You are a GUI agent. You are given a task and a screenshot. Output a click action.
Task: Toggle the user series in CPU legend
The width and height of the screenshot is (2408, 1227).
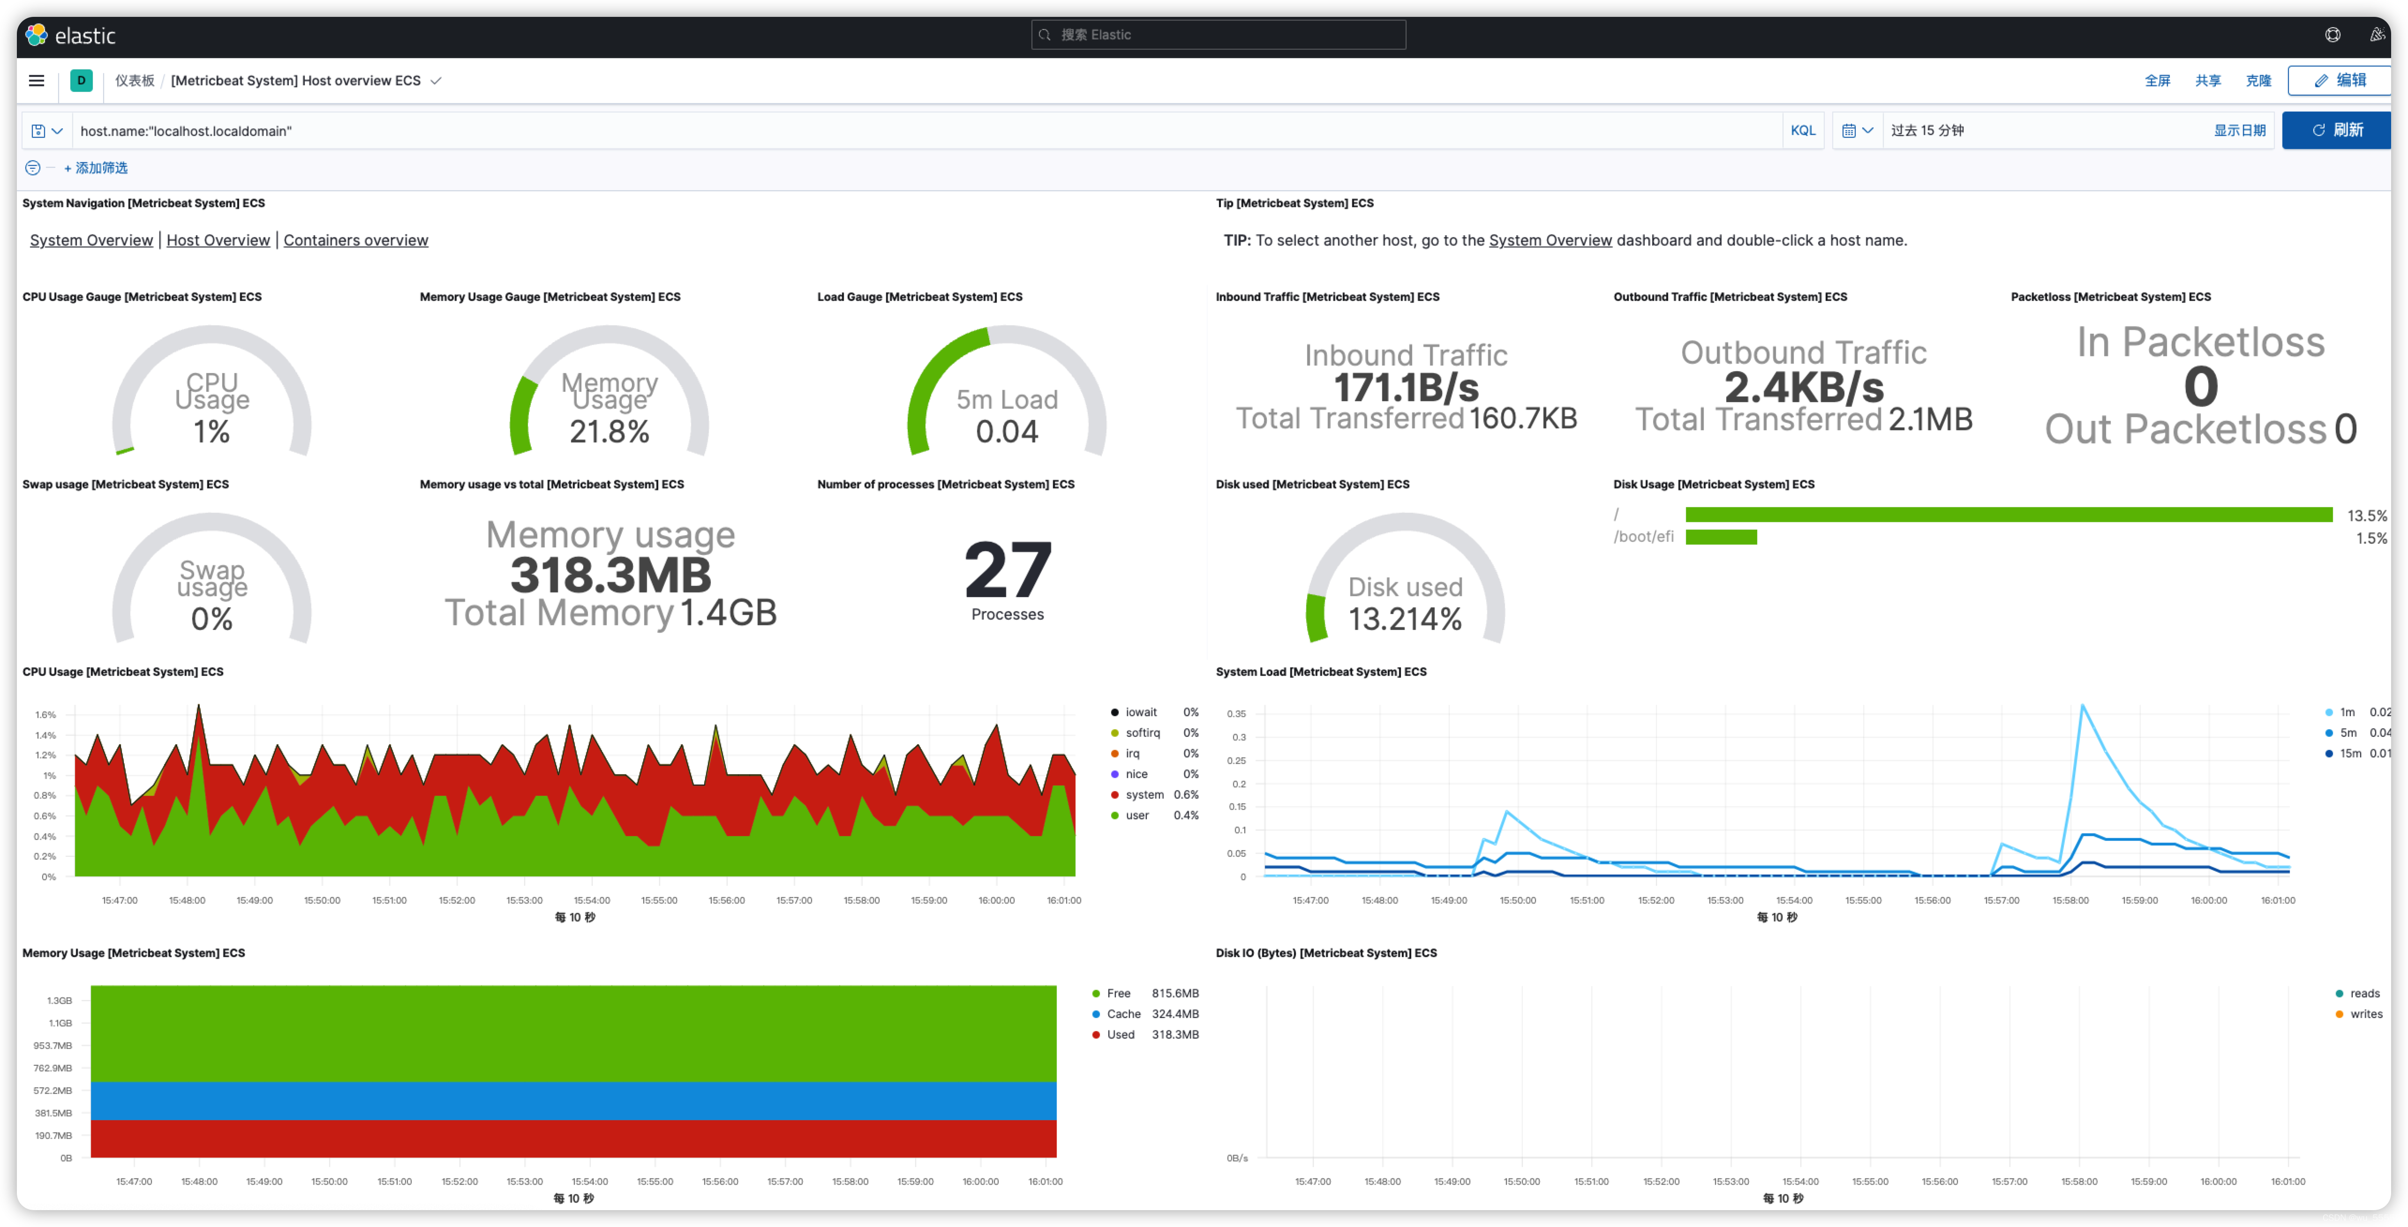(1136, 815)
